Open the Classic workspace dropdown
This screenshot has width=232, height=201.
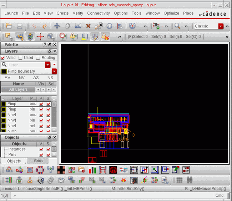pos(221,26)
